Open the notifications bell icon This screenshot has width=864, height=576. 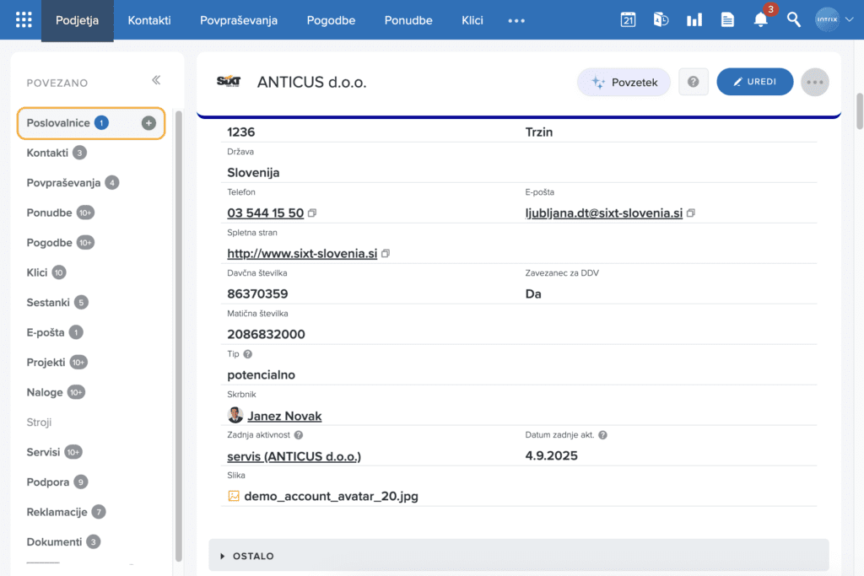click(x=761, y=20)
